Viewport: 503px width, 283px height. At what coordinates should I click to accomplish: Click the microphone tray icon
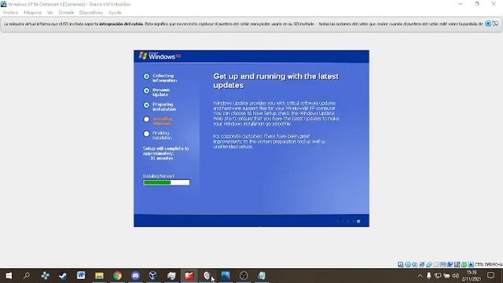(x=428, y=276)
